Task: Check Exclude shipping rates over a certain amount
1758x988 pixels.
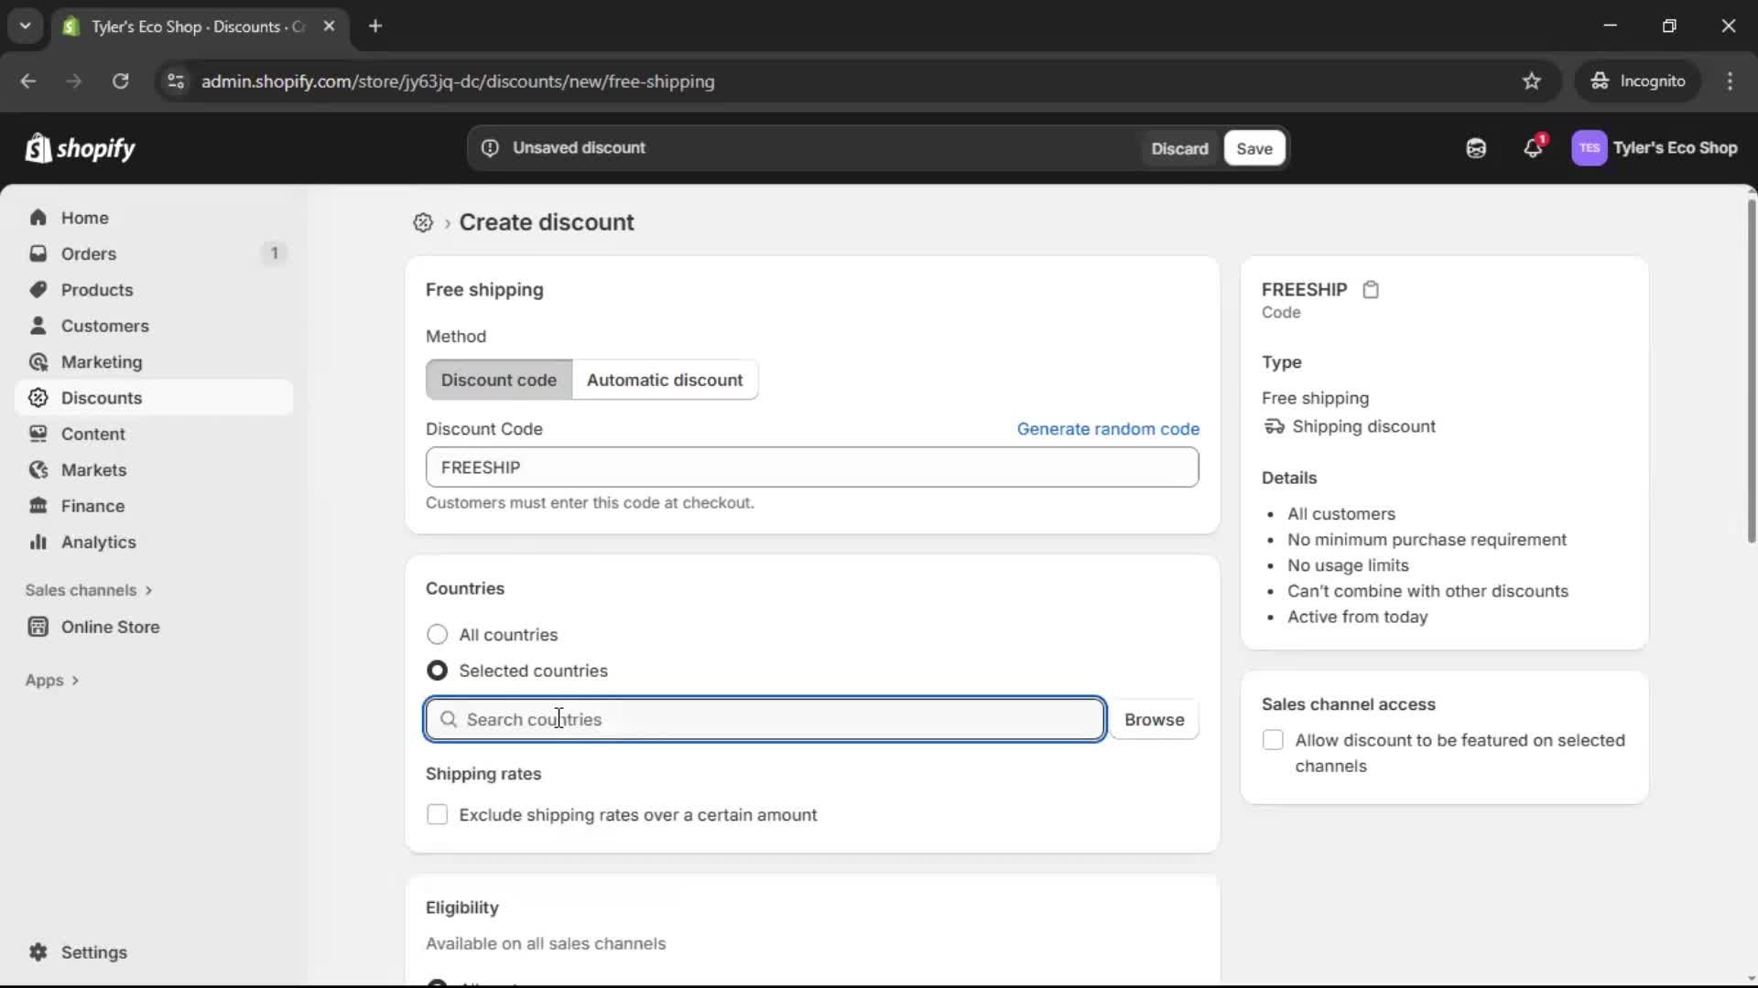Action: (x=438, y=814)
